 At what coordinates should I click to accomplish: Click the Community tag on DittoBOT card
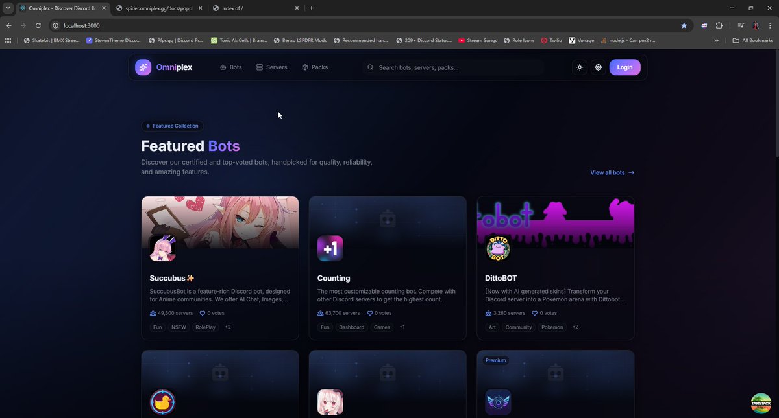pyautogui.click(x=519, y=327)
